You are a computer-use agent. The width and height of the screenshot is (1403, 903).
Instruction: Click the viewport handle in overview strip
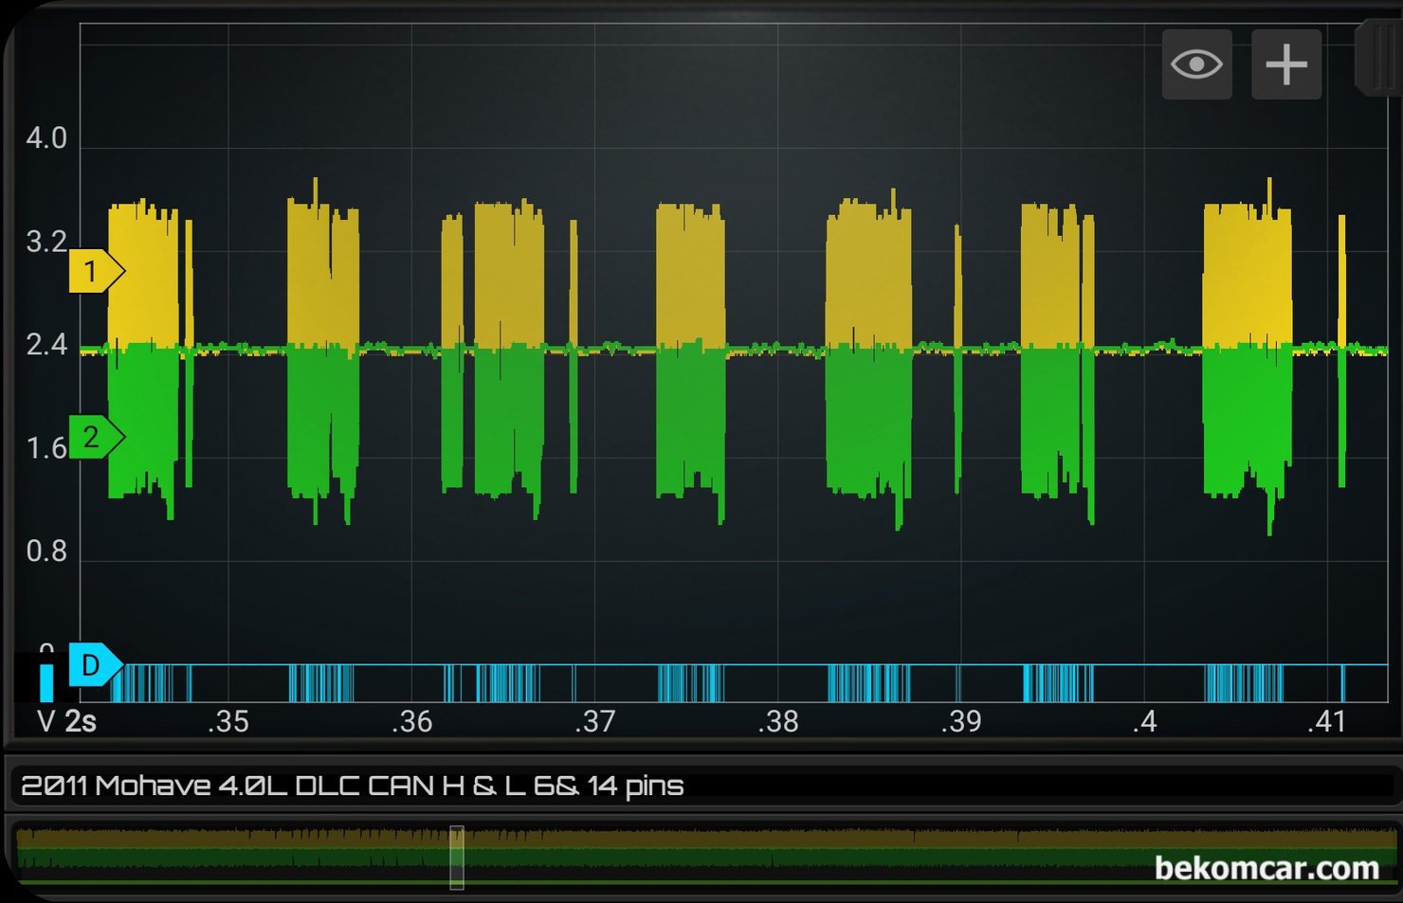(457, 858)
